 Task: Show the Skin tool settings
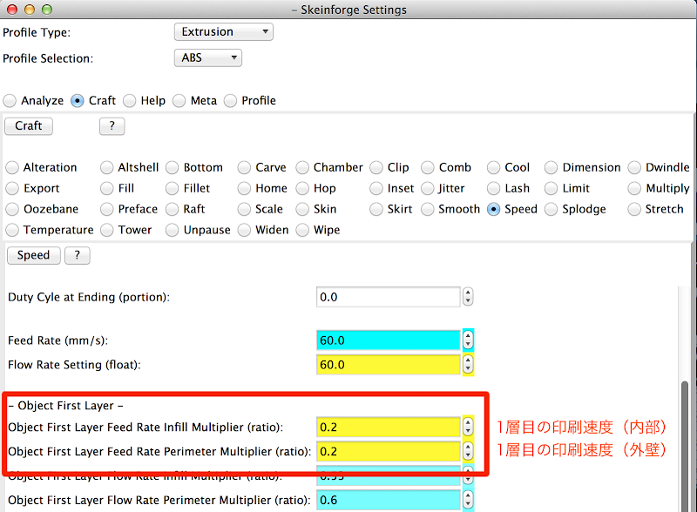(x=302, y=209)
